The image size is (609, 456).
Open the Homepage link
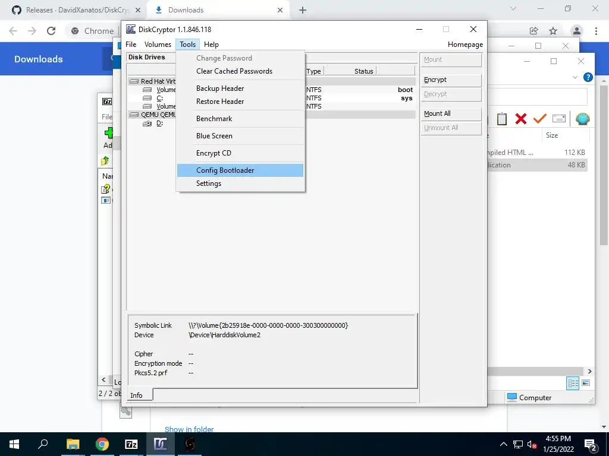[x=465, y=45]
